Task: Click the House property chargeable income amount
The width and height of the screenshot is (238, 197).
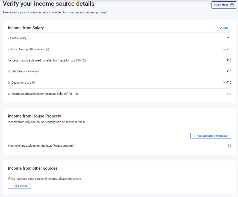Action: coord(229,146)
